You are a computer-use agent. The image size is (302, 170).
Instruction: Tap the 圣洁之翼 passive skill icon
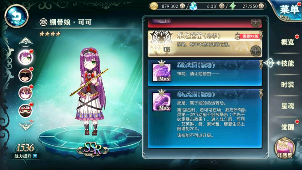point(161,72)
